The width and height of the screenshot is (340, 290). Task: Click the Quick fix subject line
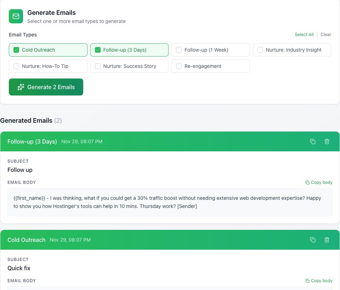point(19,268)
